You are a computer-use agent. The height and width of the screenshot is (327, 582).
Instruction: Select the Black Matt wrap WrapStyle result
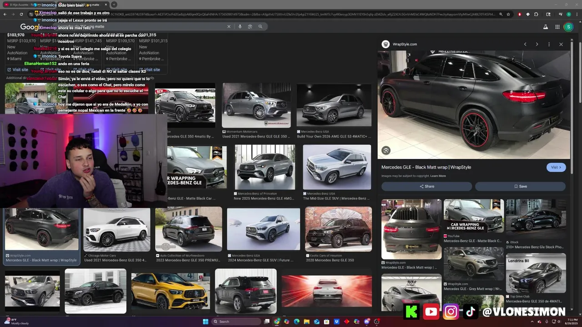[42, 236]
